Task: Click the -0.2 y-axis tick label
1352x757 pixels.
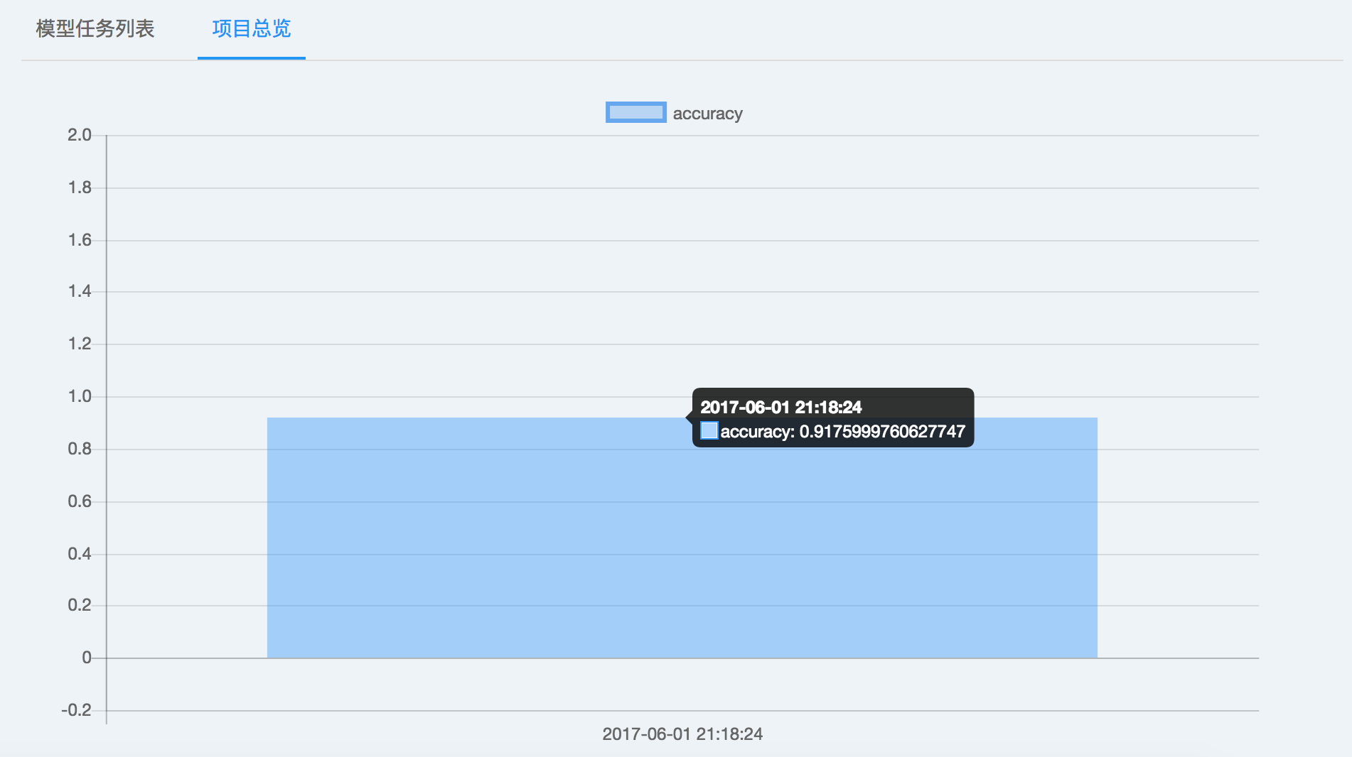Action: (x=77, y=710)
